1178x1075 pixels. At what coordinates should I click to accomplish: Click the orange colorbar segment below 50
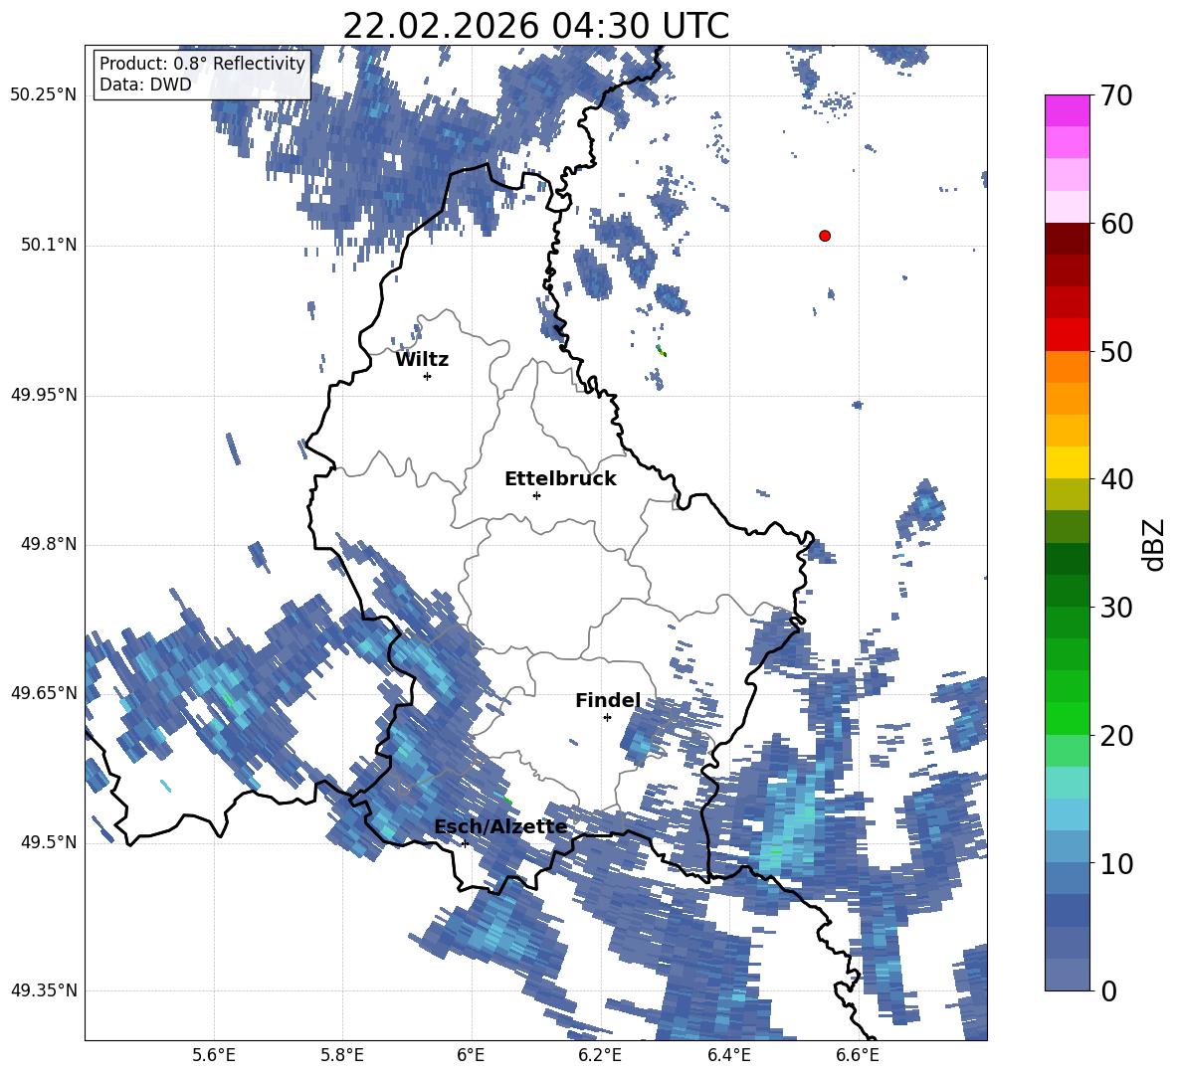[x=1067, y=367]
